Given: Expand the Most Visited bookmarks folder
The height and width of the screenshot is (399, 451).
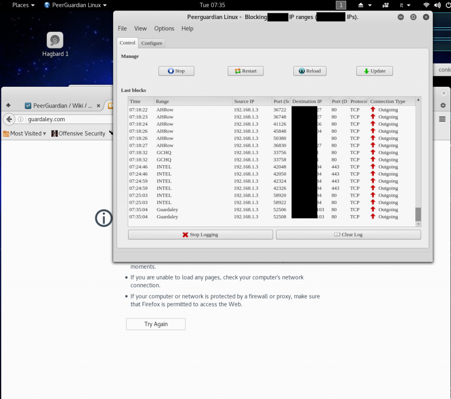Looking at the screenshot, I should pos(25,134).
